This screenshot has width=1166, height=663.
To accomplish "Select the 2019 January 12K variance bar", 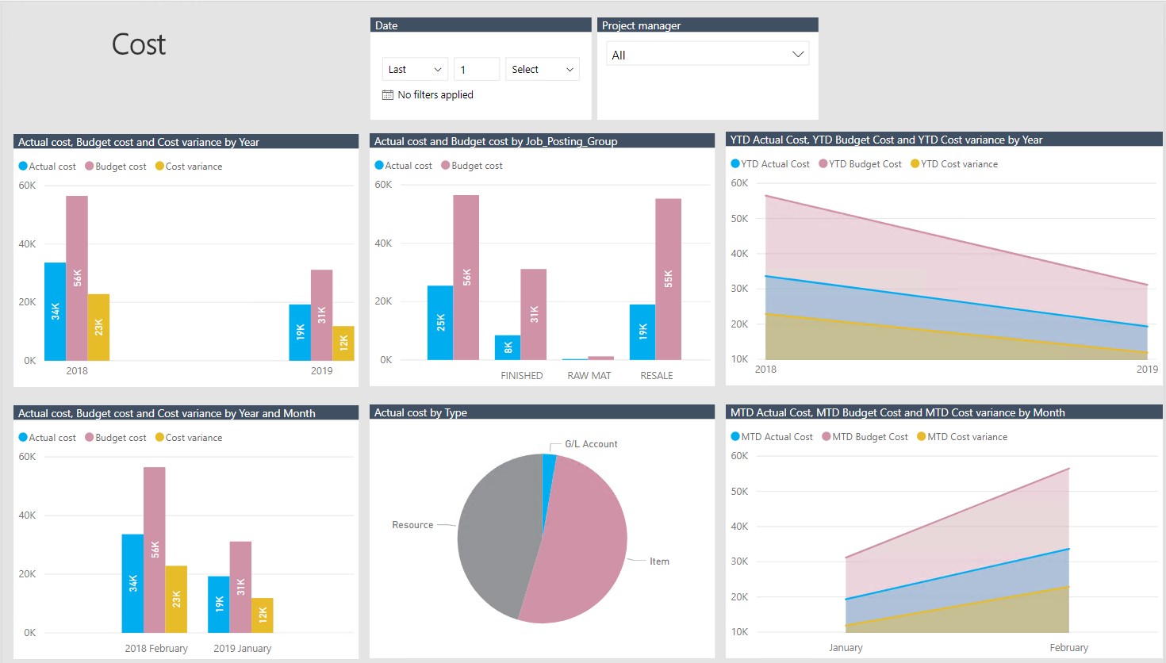I will [x=263, y=615].
